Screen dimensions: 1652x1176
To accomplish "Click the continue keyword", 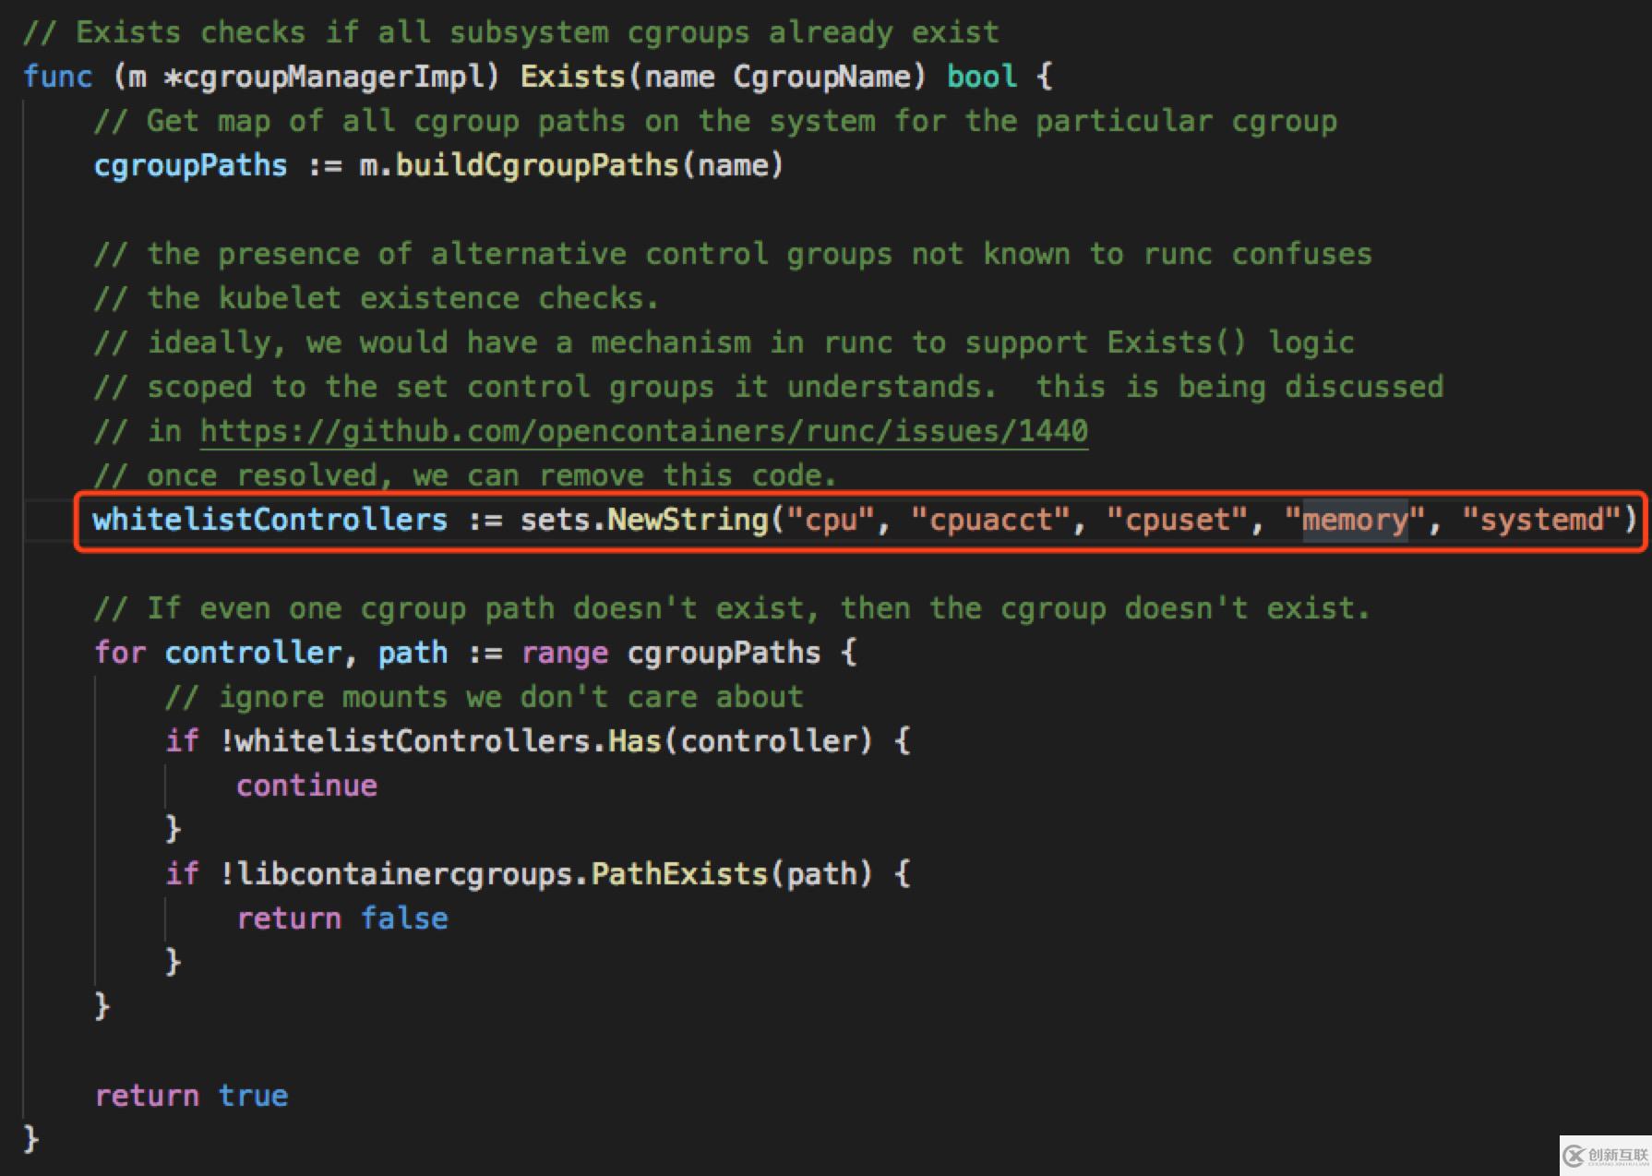I will pos(306,786).
